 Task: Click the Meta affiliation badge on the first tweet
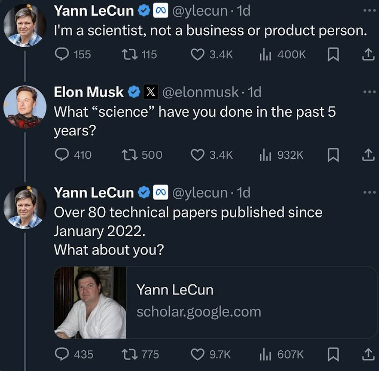(x=160, y=11)
